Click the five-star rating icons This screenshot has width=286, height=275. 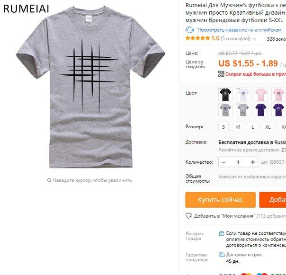(x=197, y=38)
